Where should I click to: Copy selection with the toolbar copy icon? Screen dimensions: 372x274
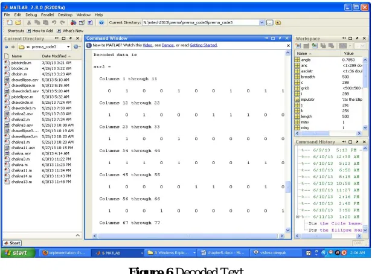pyautogui.click(x=37, y=22)
